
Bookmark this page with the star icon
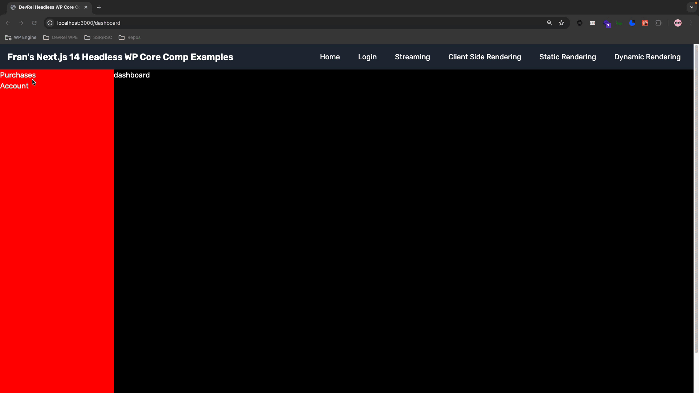pyautogui.click(x=561, y=23)
